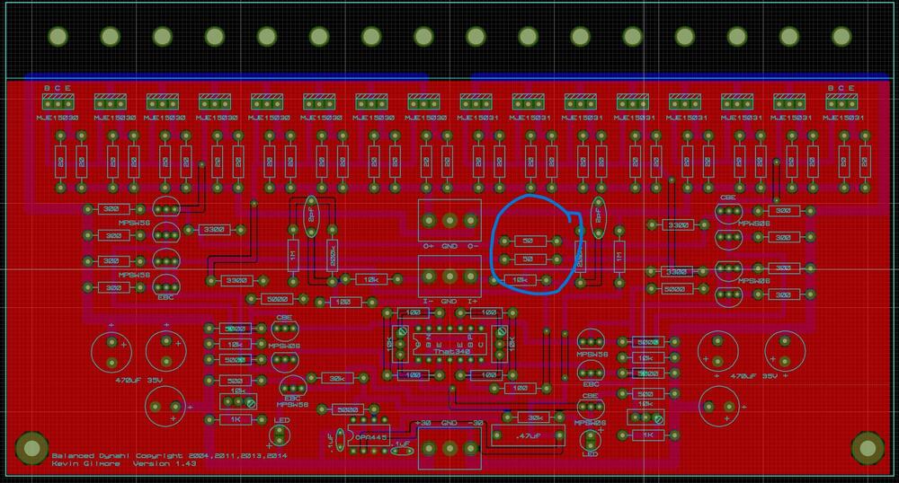Viewport: 899px width, 483px height.
Task: Select the bottom-left corner mounting hole
Action: coord(32,449)
